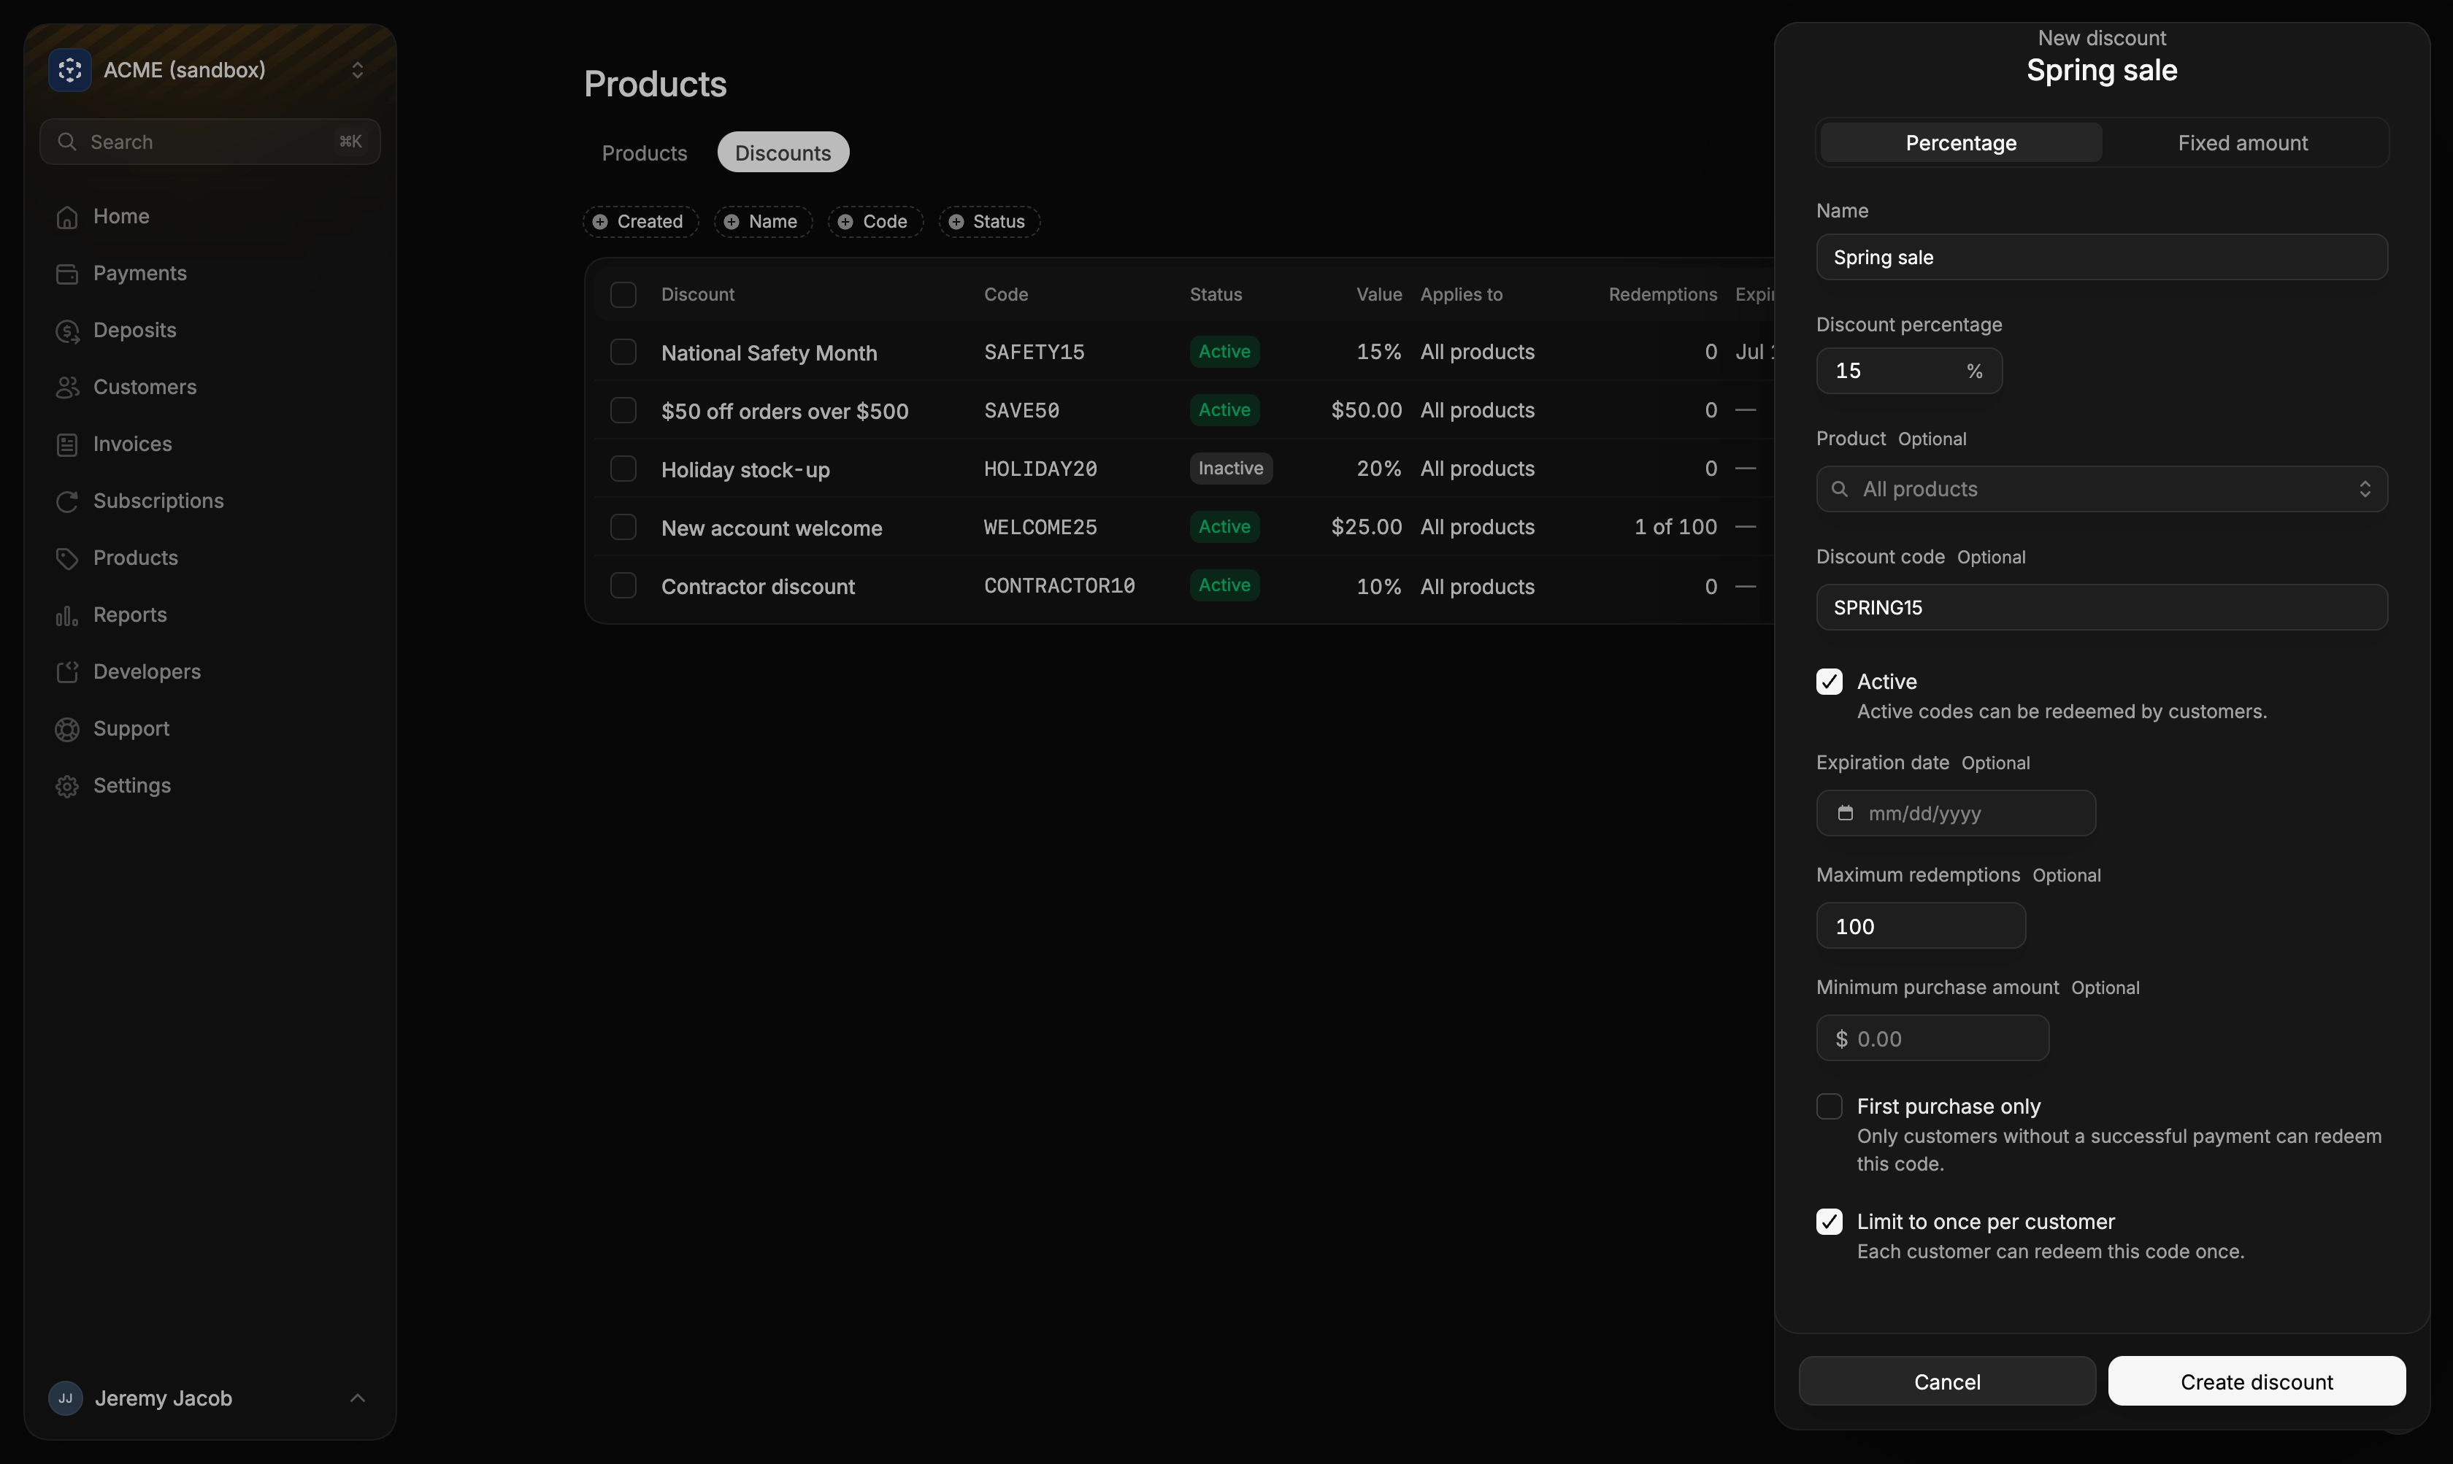Click the Home house icon in sidebar

(67, 217)
